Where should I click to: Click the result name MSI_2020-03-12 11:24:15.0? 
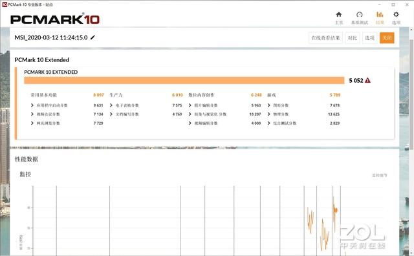pyautogui.click(x=51, y=37)
